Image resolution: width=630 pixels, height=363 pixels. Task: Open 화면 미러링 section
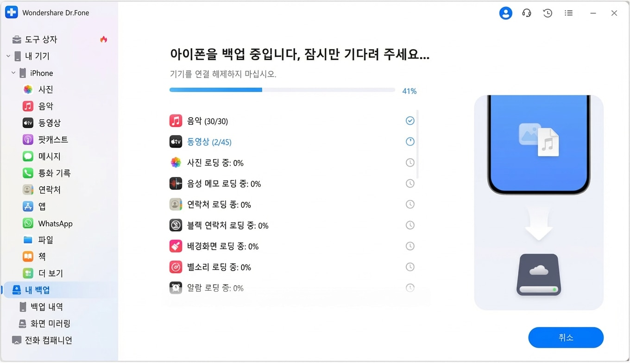[50, 323]
